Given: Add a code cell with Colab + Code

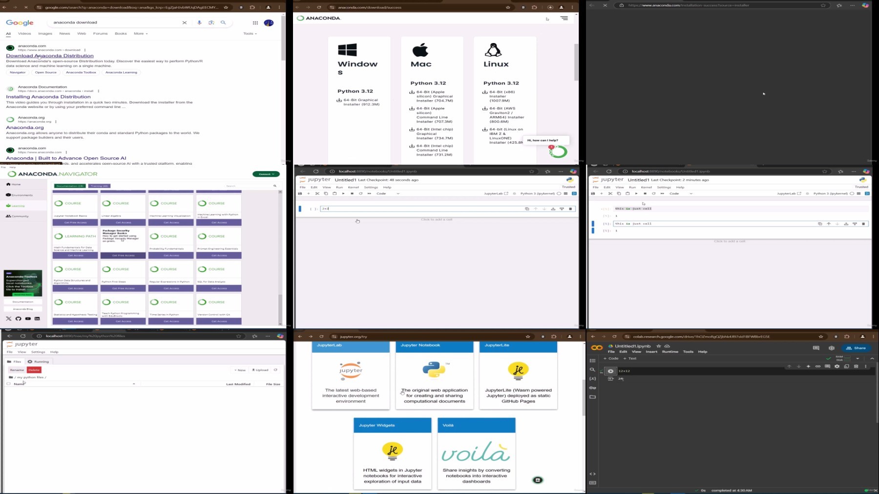Looking at the screenshot, I should [x=611, y=358].
